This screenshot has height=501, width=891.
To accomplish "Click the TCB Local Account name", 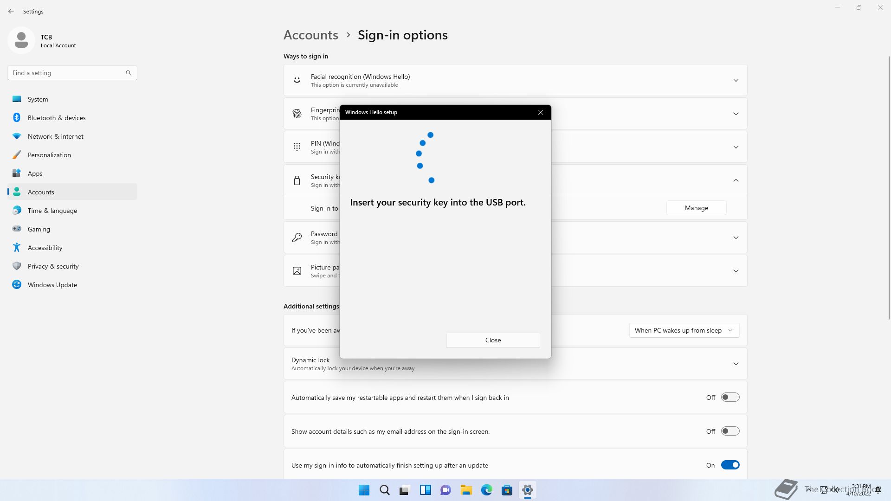I will click(58, 41).
